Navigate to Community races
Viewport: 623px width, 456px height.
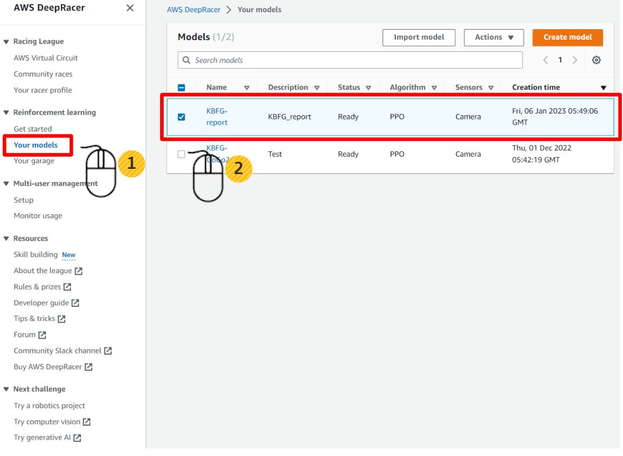pos(43,75)
